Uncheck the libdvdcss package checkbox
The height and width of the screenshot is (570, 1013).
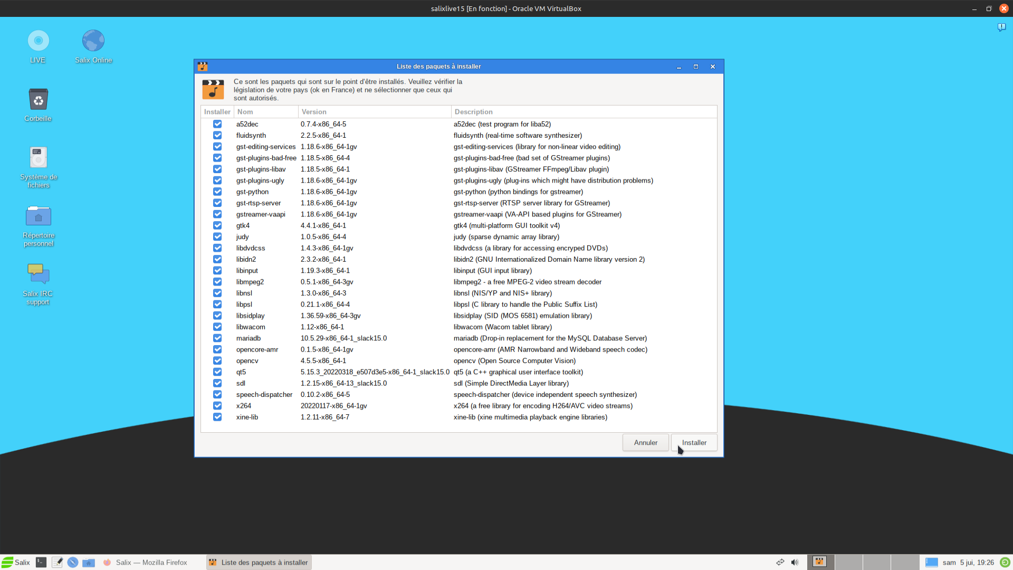(x=217, y=248)
